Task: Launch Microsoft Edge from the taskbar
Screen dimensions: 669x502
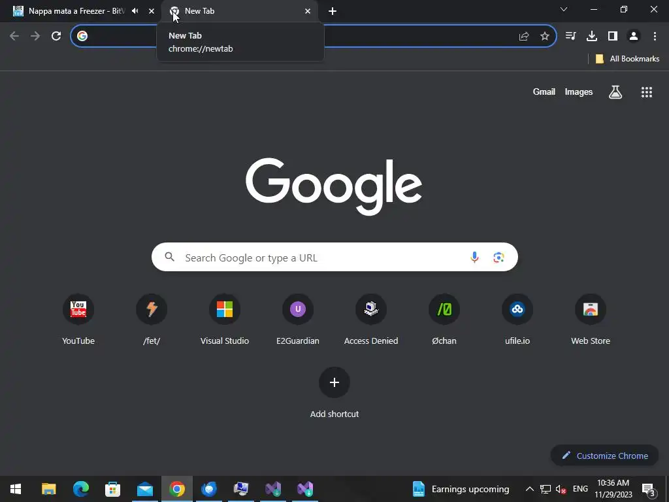Action: 80,489
